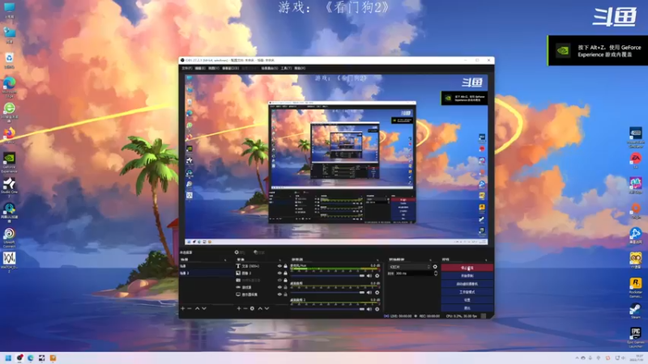Open Recycle Bin on desktop
Image resolution: width=648 pixels, height=364 pixels.
click(x=9, y=61)
